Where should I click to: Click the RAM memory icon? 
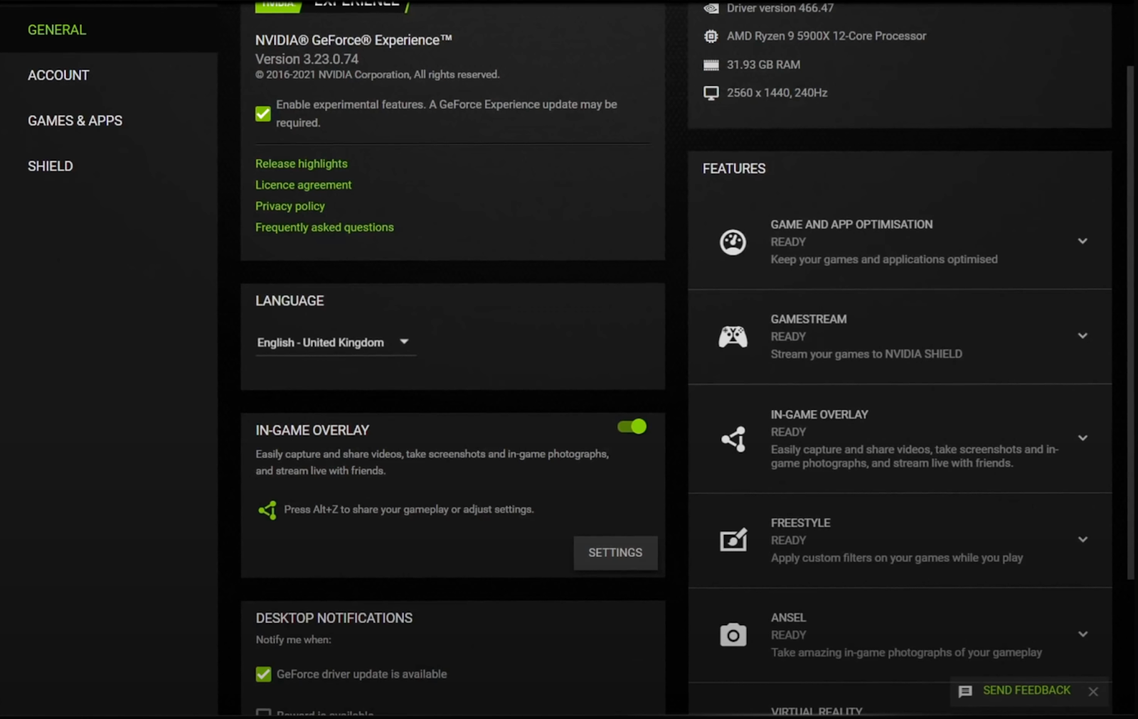(711, 65)
